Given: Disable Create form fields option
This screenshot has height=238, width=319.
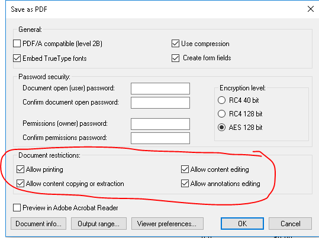Looking at the screenshot, I should coord(175,58).
